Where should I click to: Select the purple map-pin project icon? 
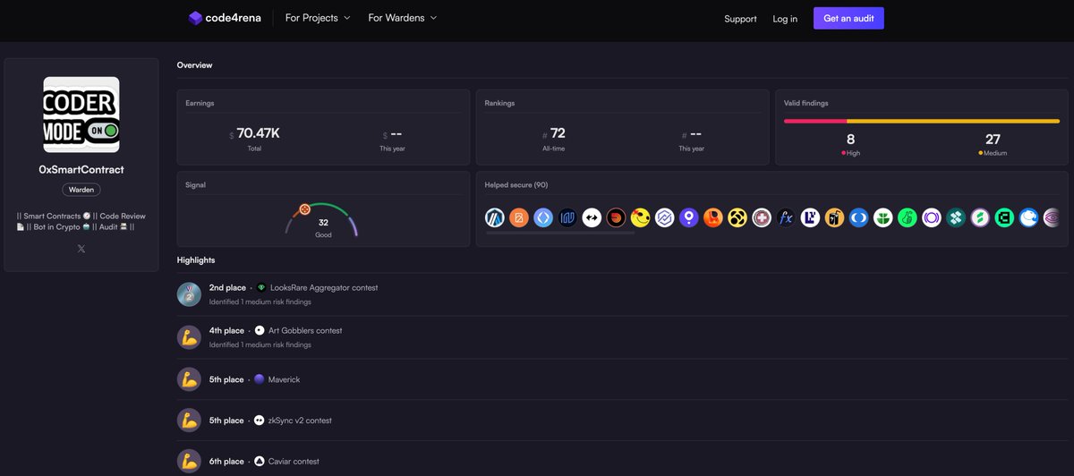[x=688, y=217]
